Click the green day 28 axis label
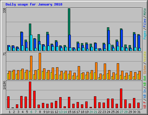Viewport: 148px width, 115px height. point(126,112)
